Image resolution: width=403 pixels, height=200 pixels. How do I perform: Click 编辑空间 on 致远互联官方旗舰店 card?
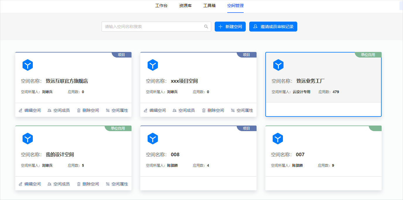30,110
